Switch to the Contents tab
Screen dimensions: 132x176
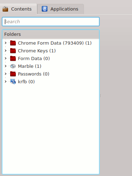coord(18,9)
